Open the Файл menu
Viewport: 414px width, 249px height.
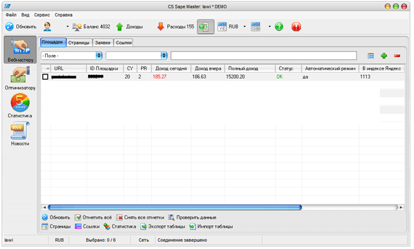11,15
